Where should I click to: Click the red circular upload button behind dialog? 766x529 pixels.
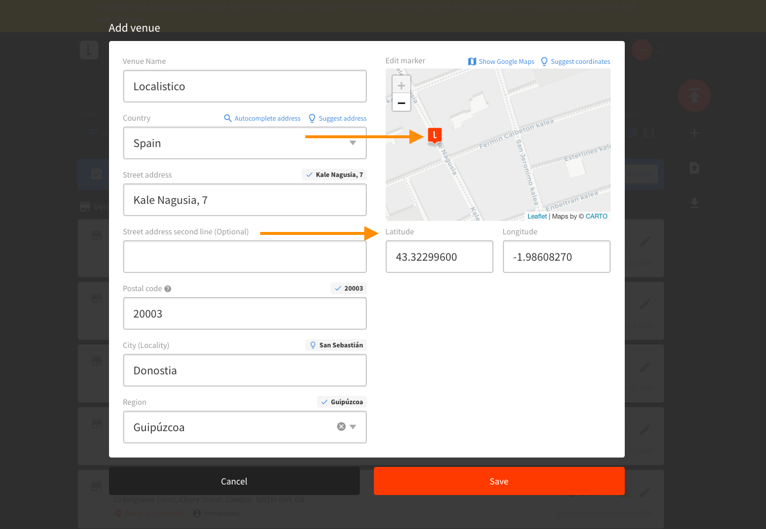(x=694, y=95)
